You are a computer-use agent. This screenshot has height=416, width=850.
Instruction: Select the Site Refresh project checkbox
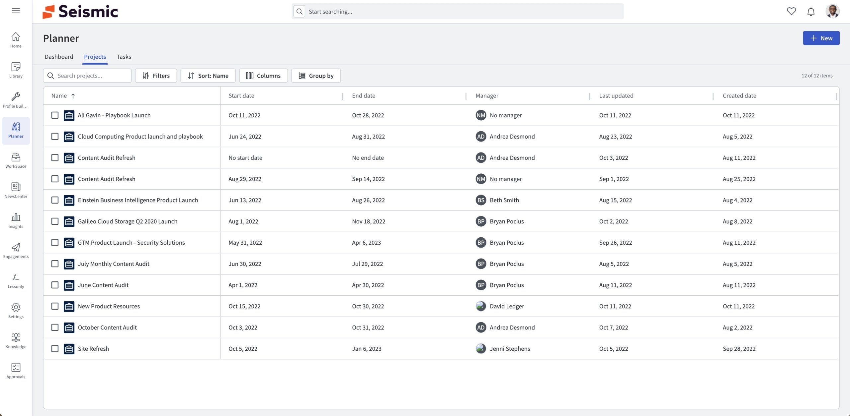click(55, 348)
